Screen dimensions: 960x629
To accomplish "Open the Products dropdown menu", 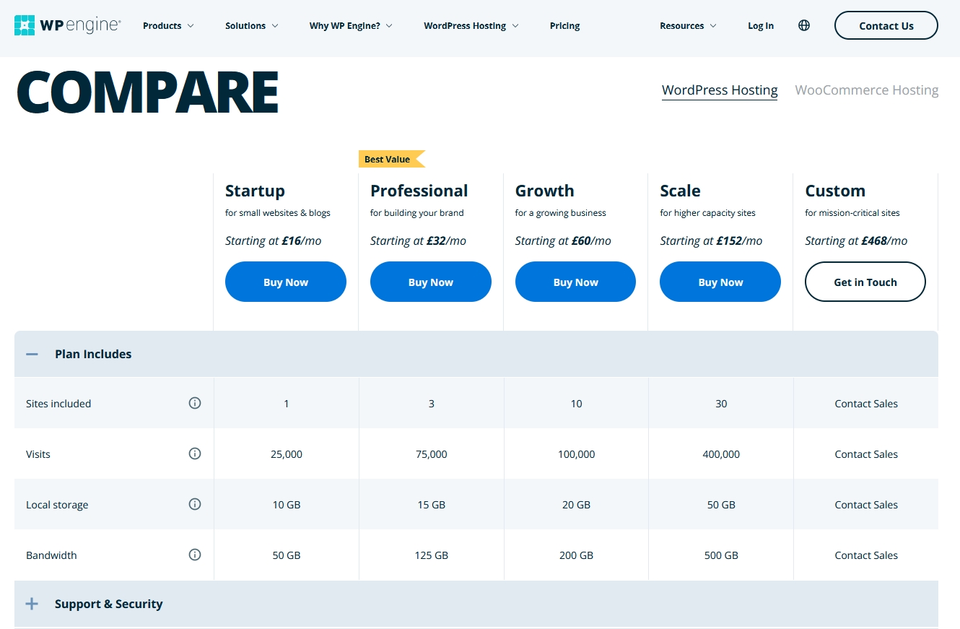I will tap(168, 26).
